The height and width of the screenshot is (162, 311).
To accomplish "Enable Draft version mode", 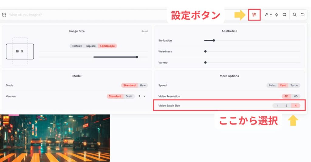I will click(129, 96).
